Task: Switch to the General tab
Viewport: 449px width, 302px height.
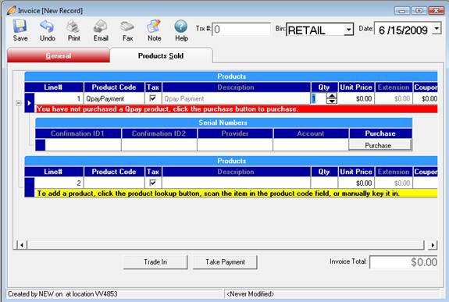Action: point(59,55)
